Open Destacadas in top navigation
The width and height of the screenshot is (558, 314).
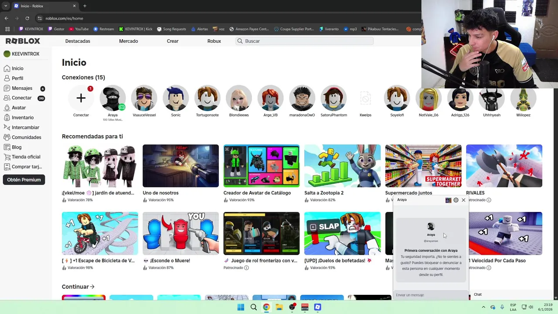point(78,41)
